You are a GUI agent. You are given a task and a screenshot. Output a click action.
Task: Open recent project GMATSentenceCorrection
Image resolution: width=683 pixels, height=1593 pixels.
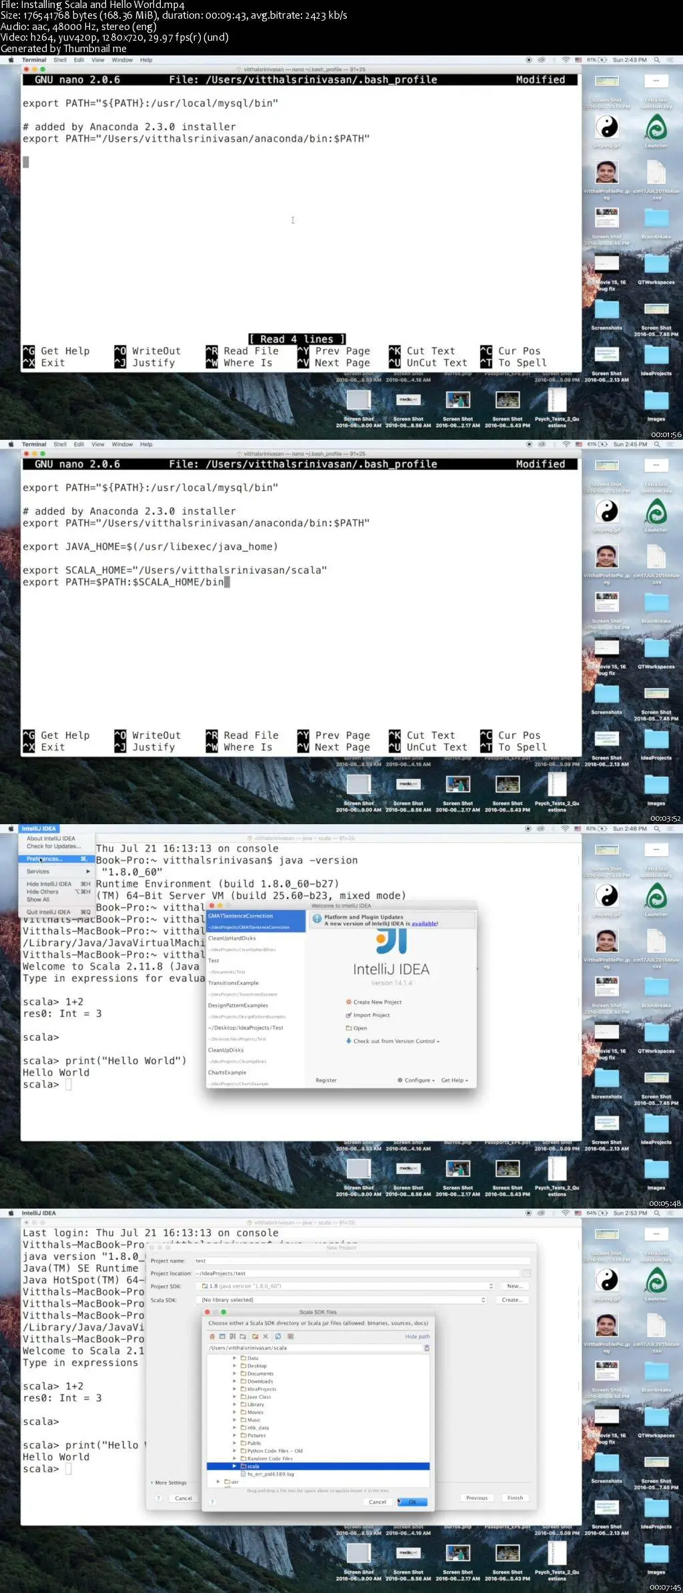[256, 921]
